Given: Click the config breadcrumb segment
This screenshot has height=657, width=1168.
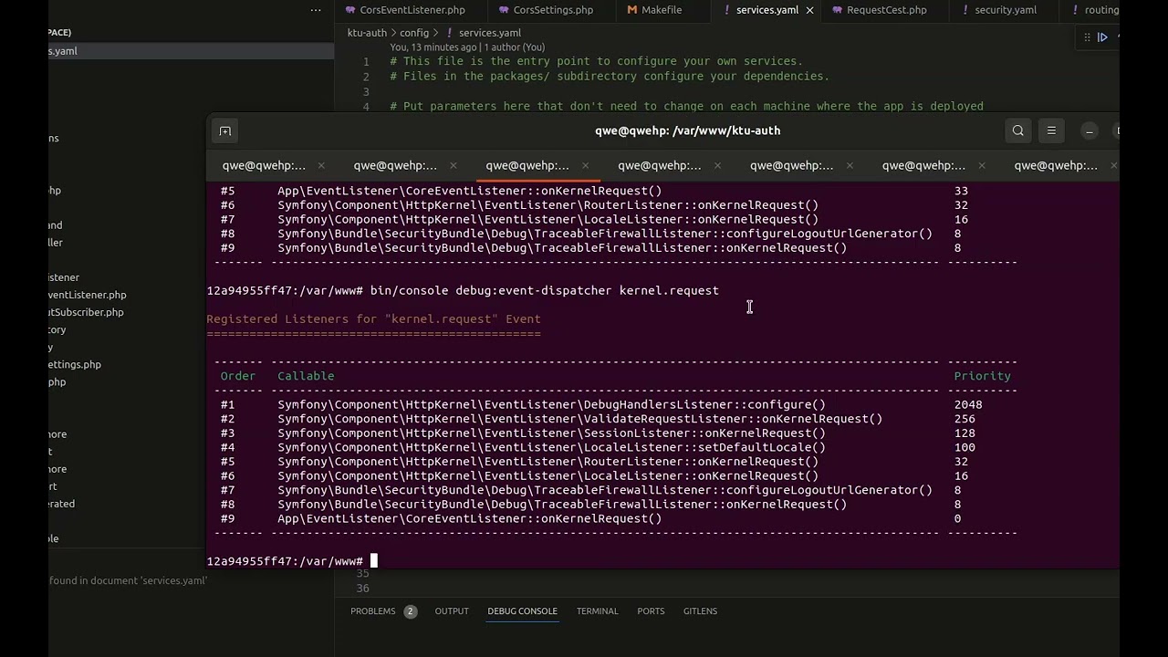Looking at the screenshot, I should pyautogui.click(x=414, y=33).
